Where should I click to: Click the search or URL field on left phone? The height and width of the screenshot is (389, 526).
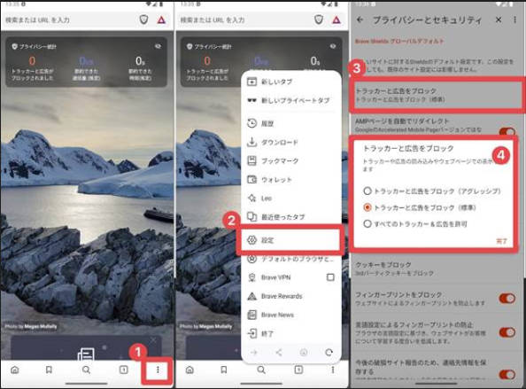click(69, 20)
